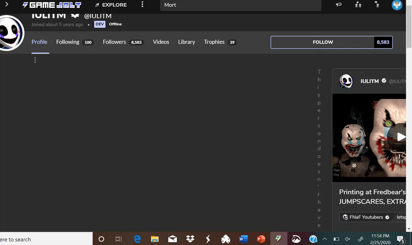
Task: Open the friend requests icon
Action: (358, 5)
